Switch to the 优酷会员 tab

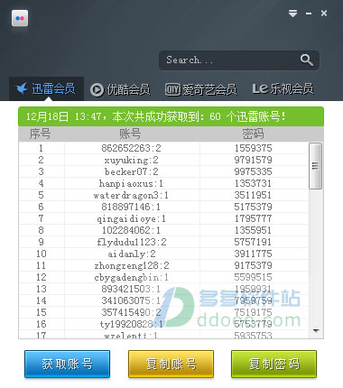tap(120, 89)
